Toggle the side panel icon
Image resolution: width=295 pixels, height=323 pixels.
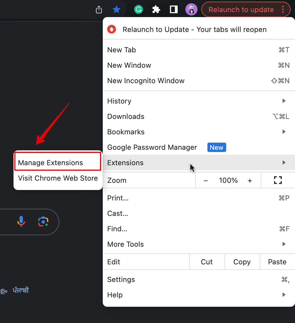(x=174, y=10)
